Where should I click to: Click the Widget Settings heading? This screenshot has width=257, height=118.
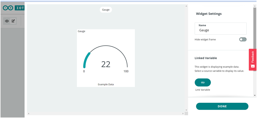pyautogui.click(x=209, y=14)
